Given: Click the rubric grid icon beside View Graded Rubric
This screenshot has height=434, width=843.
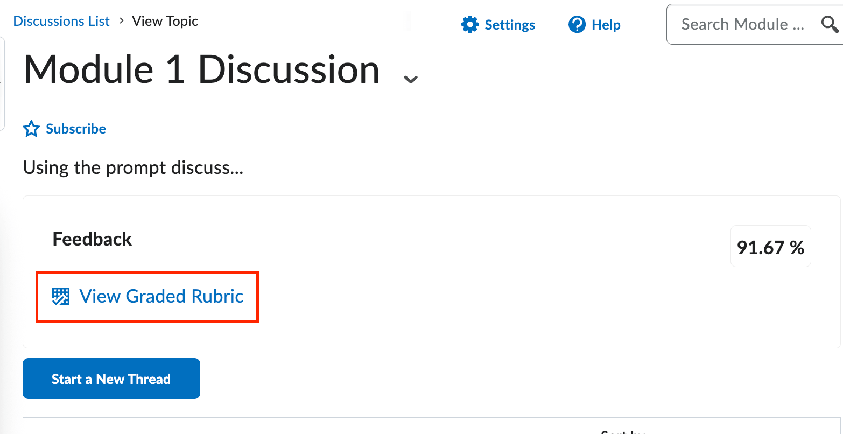Looking at the screenshot, I should click(x=61, y=296).
